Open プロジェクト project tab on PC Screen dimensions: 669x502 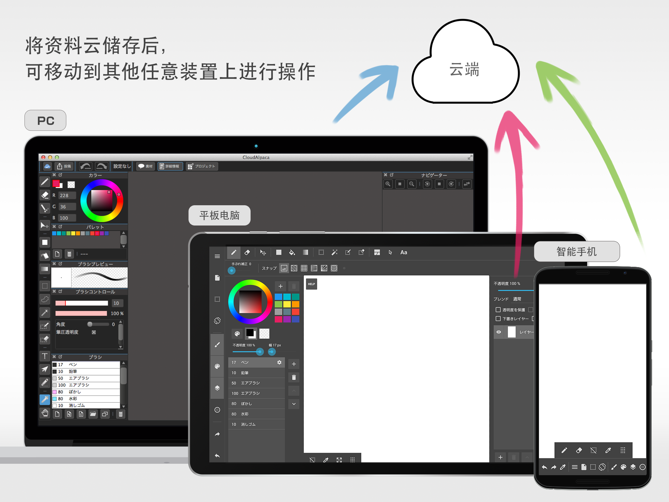coord(206,168)
